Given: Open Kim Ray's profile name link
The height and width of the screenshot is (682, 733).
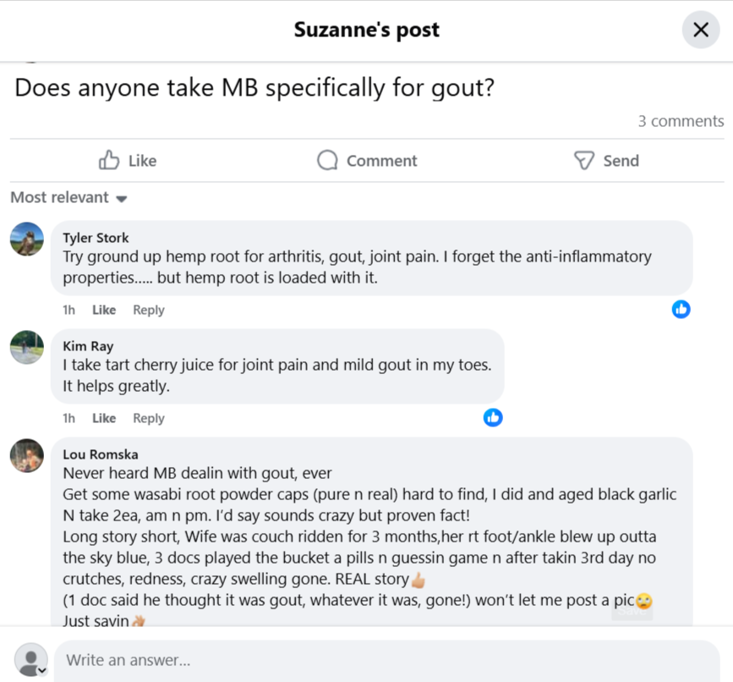Looking at the screenshot, I should point(88,346).
